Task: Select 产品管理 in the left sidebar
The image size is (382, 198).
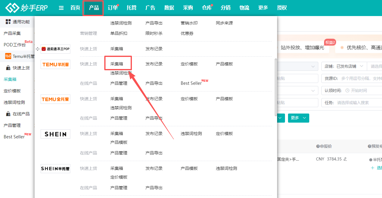Action: pos(12,125)
